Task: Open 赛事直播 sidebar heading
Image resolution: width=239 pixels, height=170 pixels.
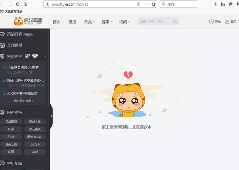Action: 15,57
